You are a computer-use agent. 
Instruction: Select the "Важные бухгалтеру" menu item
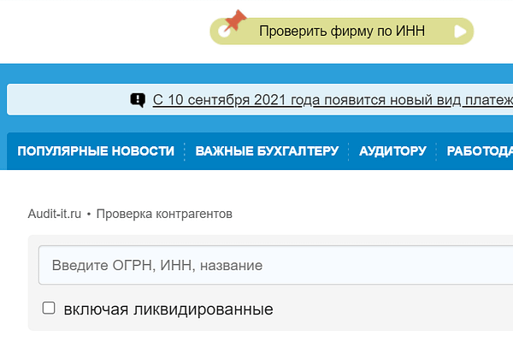(267, 151)
